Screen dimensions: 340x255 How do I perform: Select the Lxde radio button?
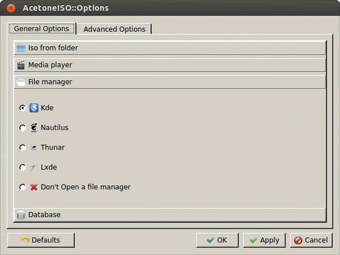pos(23,167)
